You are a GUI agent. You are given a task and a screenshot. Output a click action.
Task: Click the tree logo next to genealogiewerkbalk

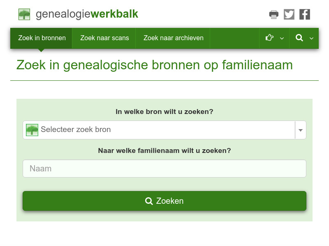[24, 14]
